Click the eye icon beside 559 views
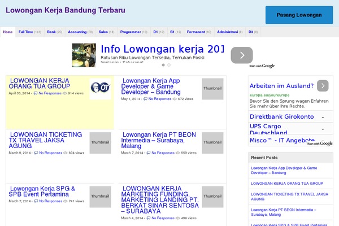The height and width of the screenshot is (226, 339). click(178, 153)
